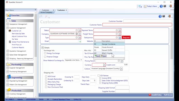Clear the Company field value
Image resolution: width=179 pixels, height=101 pixels.
[77, 34]
